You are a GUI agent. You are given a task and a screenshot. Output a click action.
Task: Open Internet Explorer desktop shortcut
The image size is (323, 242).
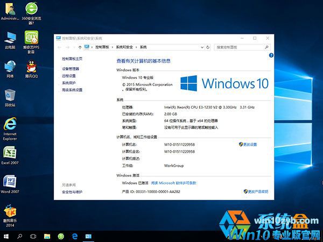(10, 124)
